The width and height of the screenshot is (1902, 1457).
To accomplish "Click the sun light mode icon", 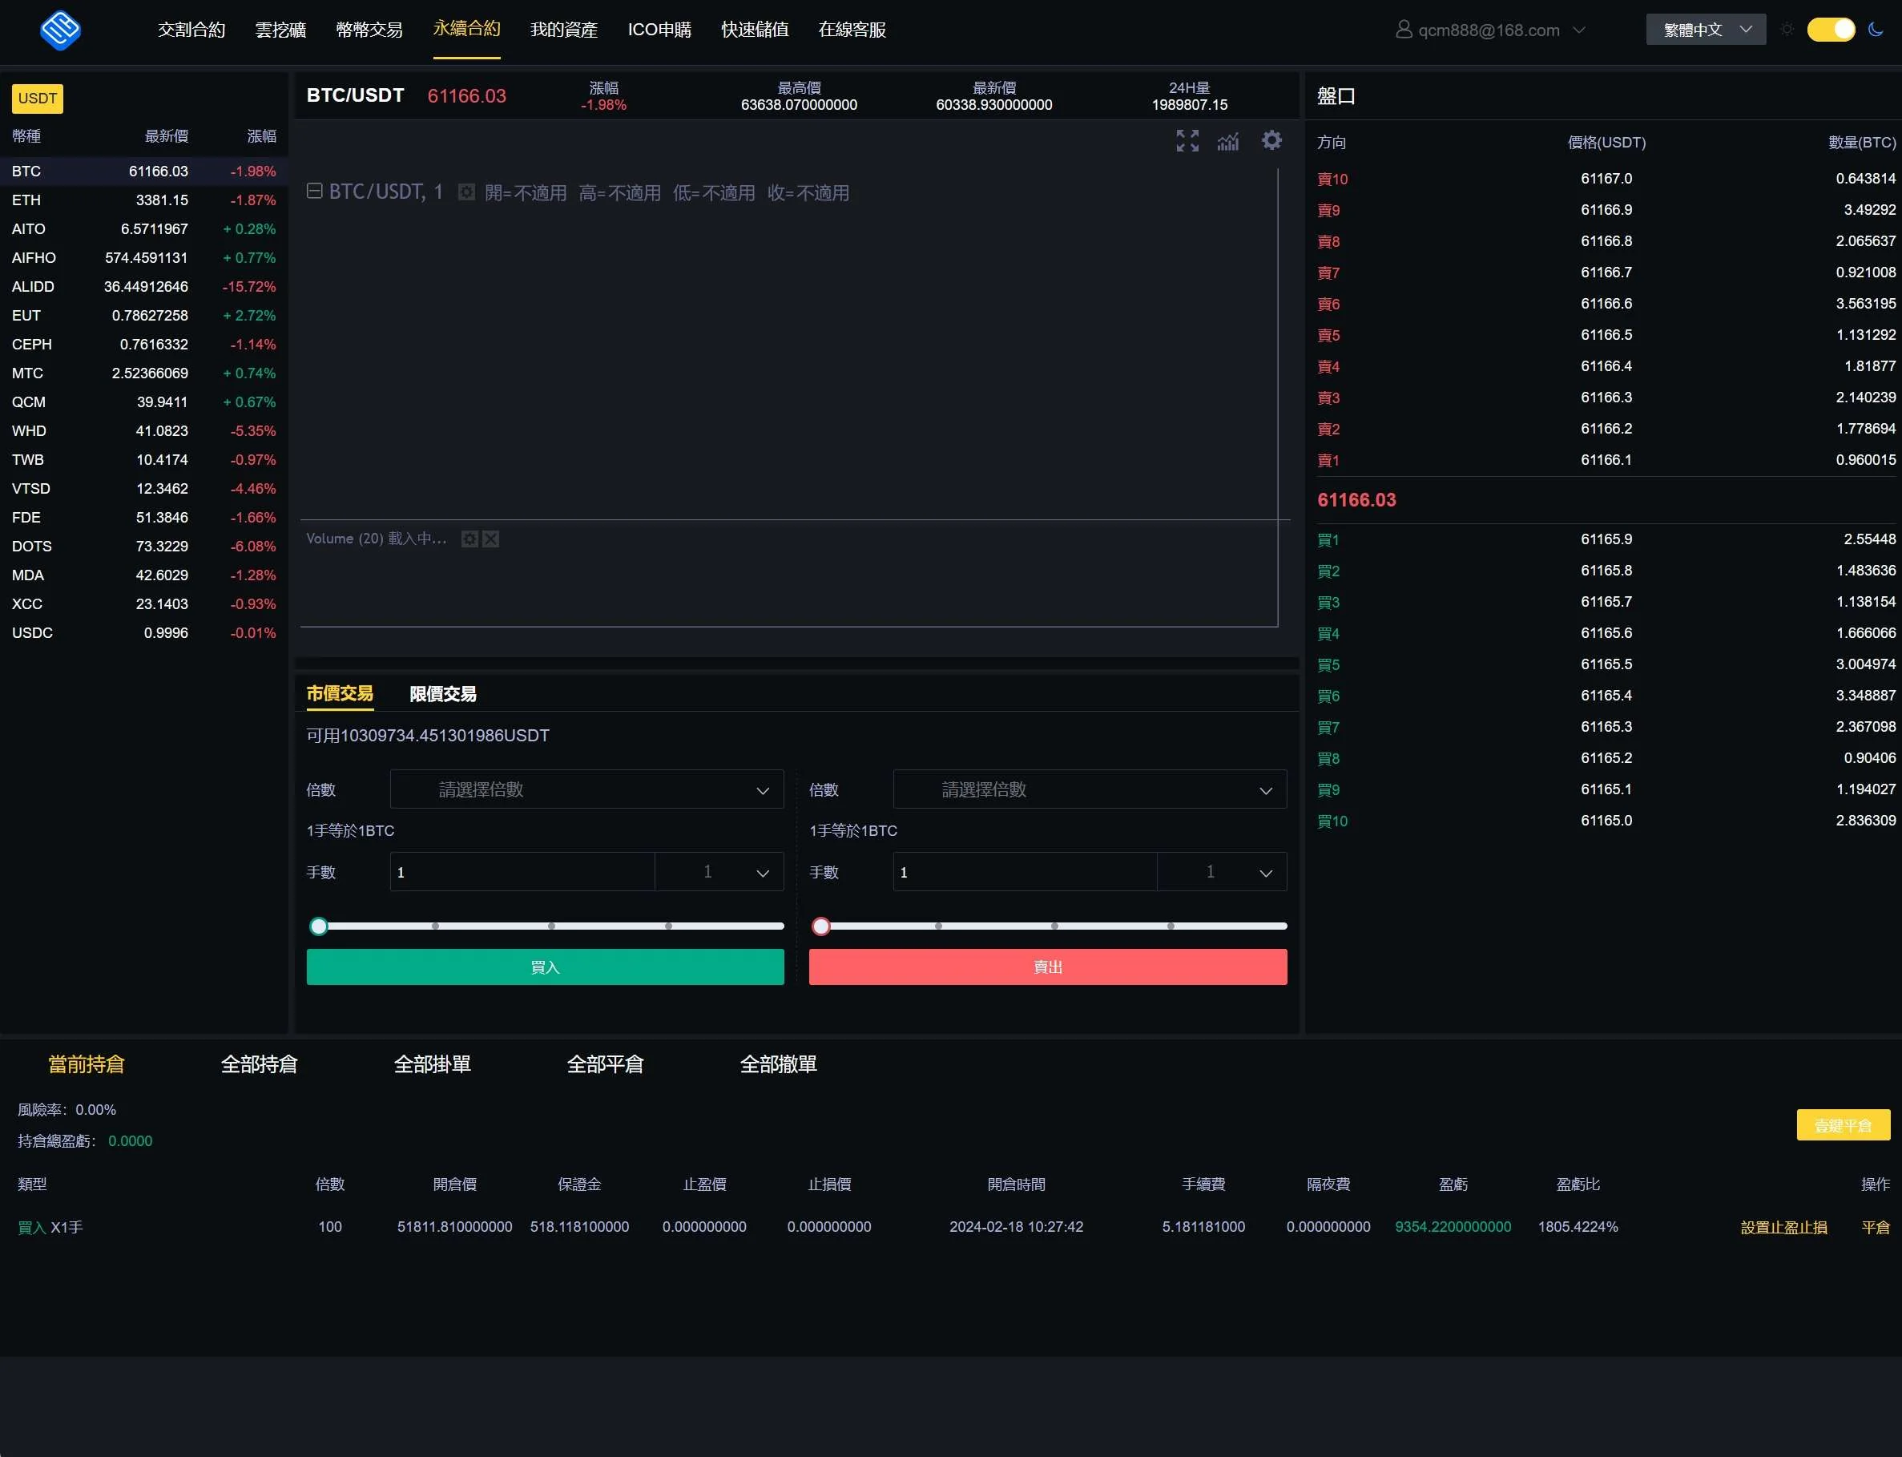I will [x=1787, y=30].
